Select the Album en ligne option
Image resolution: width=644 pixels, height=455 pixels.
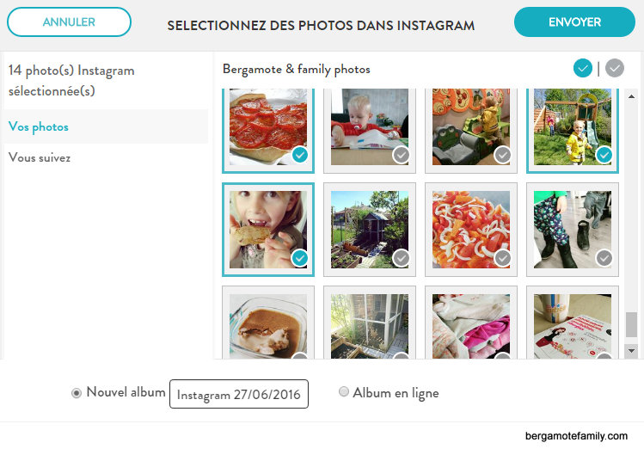pyautogui.click(x=344, y=392)
